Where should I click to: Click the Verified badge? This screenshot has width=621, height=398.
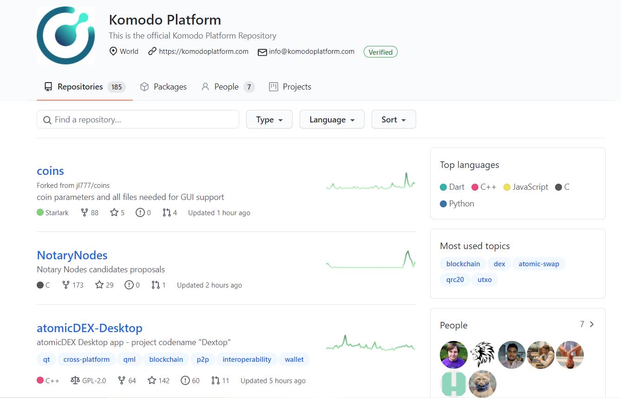pos(380,52)
